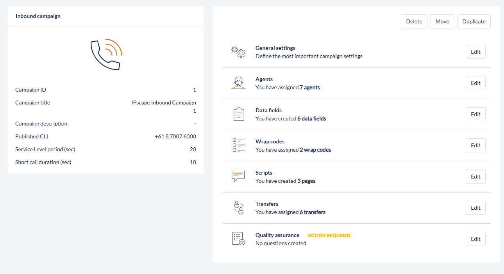
Task: Edit the Wrap codes
Action: point(475,145)
